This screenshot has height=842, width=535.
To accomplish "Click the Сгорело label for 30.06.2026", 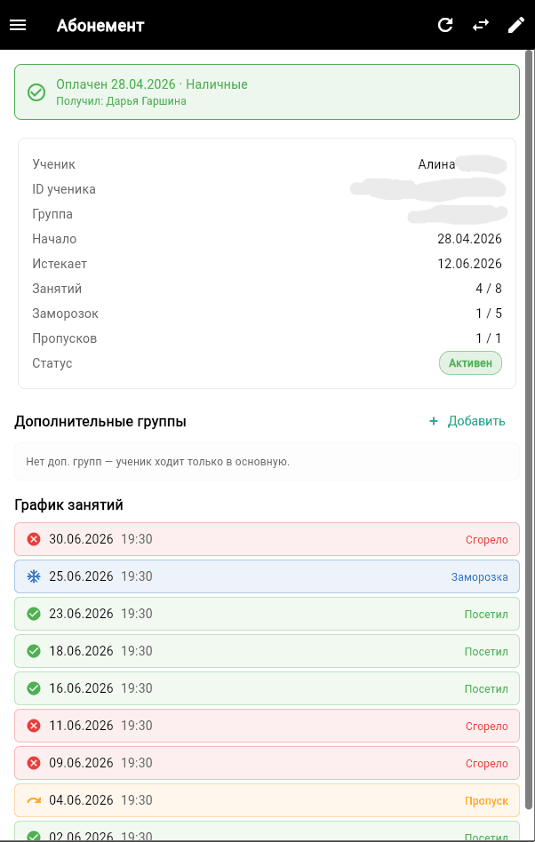I will click(487, 540).
